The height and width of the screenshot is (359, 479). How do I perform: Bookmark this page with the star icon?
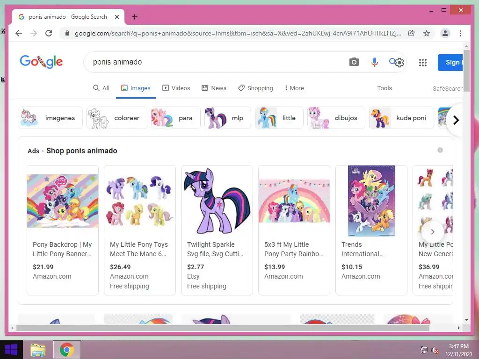(x=427, y=33)
